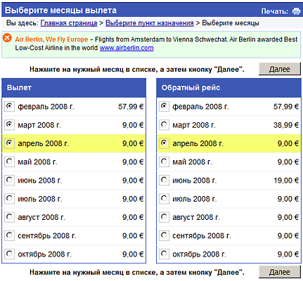Click the Печать print label
This screenshot has width=303, height=281.
275,11
